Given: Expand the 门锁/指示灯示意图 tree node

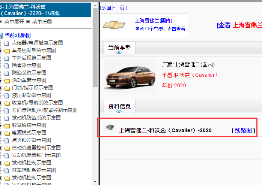Looking at the screenshot, I should pyautogui.click(x=1, y=88).
